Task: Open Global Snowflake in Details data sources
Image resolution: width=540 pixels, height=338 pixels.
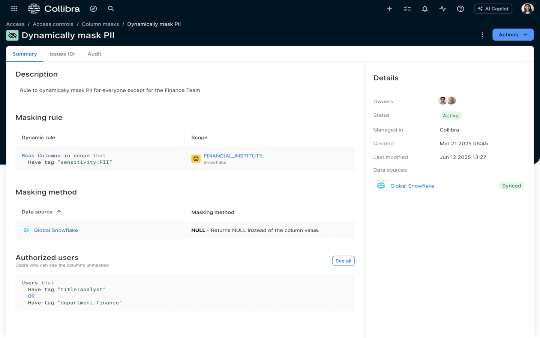Action: click(412, 186)
